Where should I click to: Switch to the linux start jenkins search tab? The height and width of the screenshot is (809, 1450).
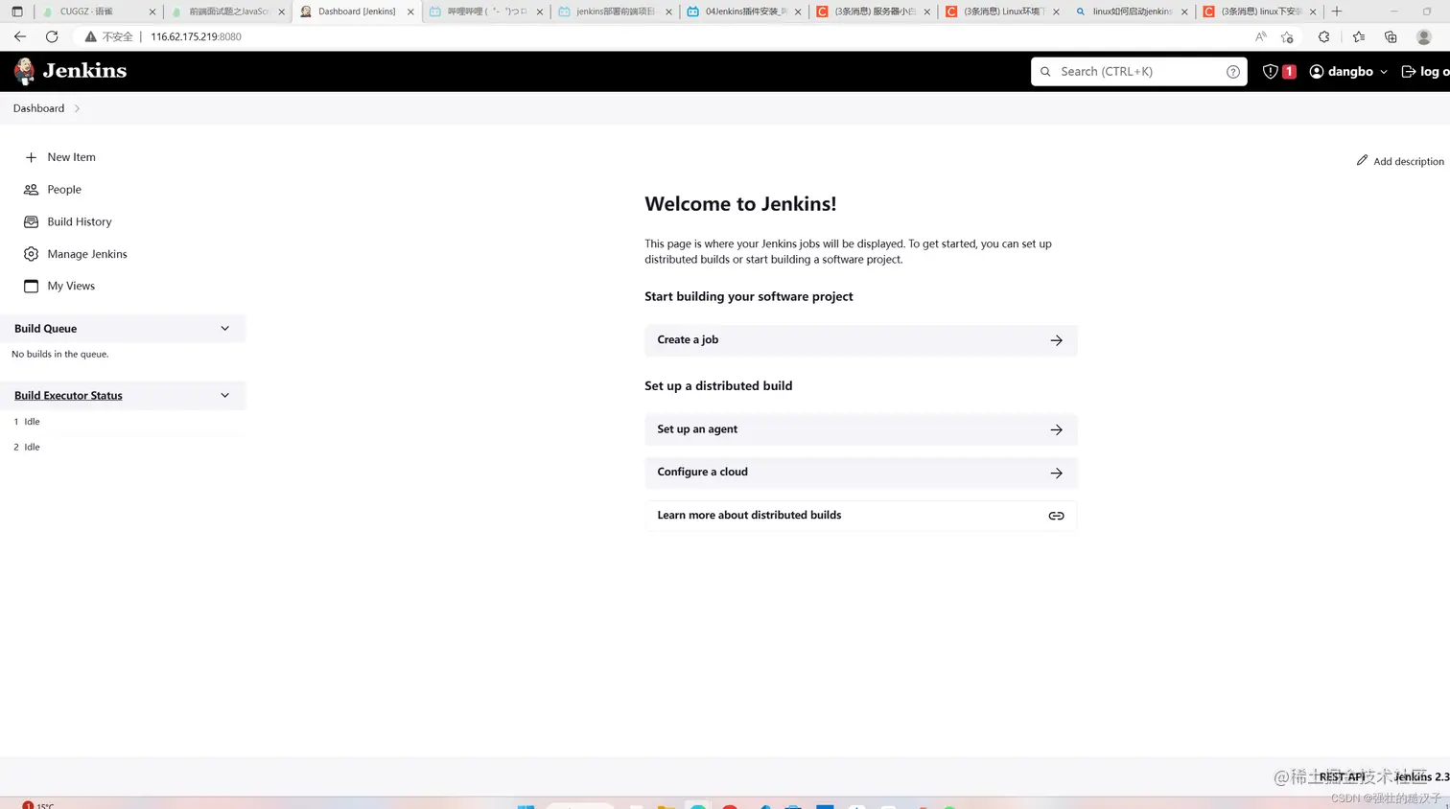(x=1132, y=12)
